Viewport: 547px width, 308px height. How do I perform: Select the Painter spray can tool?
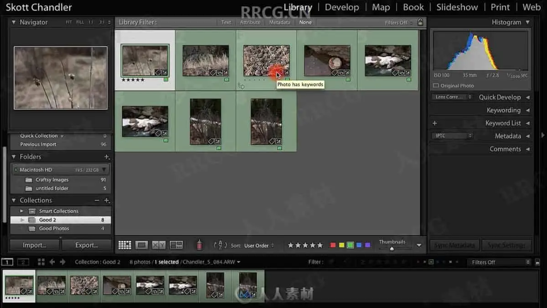199,245
